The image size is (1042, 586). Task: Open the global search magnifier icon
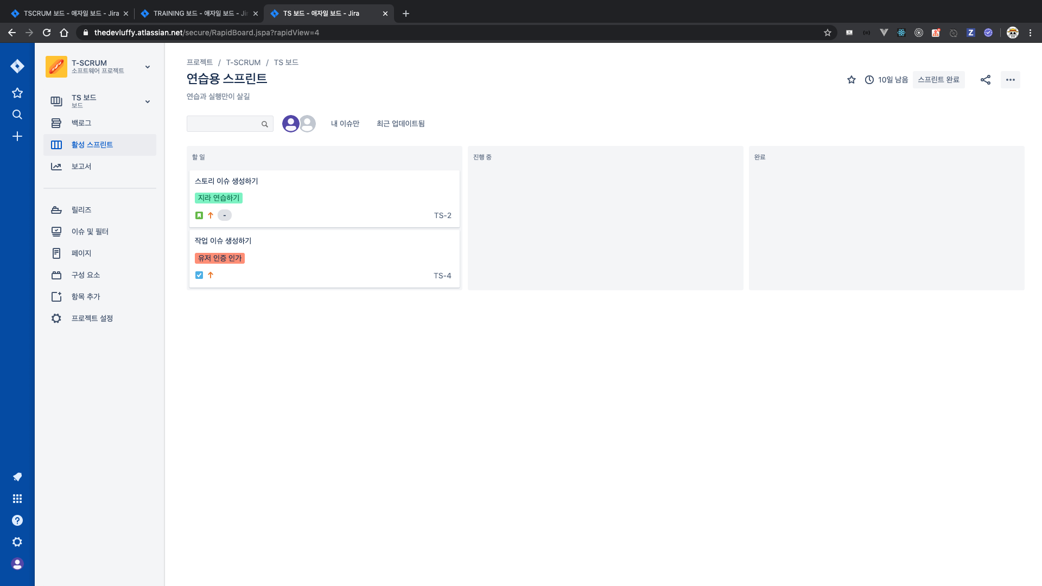click(17, 114)
